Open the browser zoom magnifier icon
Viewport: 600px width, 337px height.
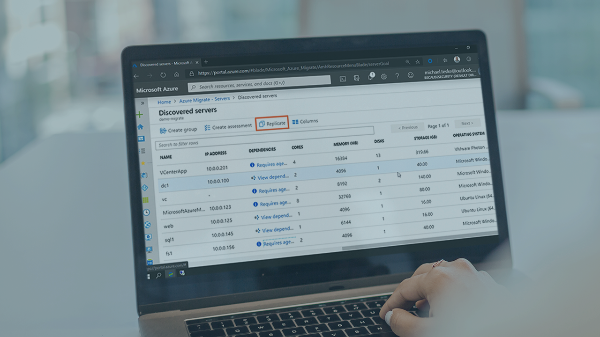click(x=407, y=62)
